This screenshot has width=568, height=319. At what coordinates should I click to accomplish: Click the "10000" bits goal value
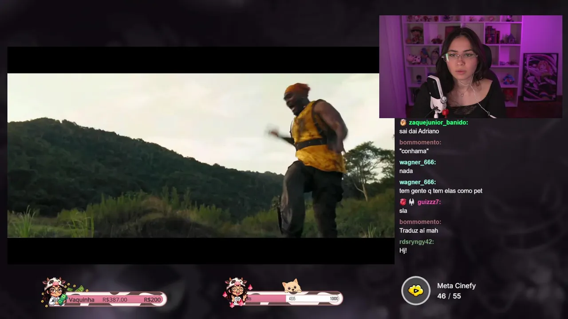coord(334,299)
